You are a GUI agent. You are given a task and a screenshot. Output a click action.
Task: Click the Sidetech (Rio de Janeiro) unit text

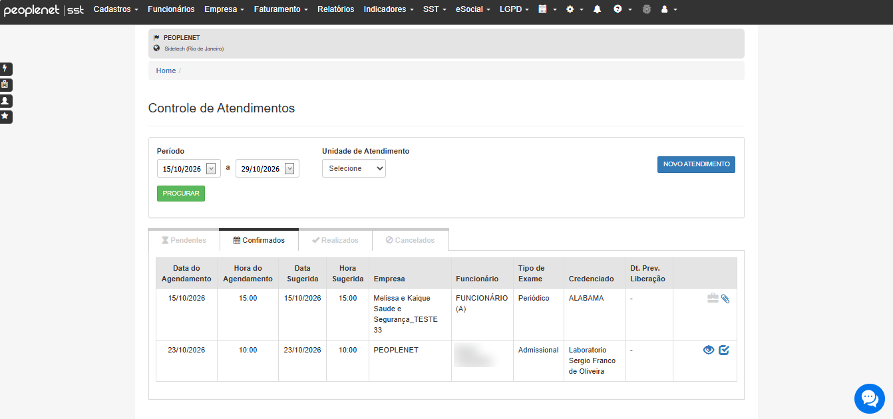194,49
